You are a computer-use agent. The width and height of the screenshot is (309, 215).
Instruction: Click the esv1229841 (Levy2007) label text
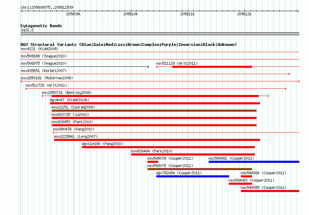click(76, 136)
